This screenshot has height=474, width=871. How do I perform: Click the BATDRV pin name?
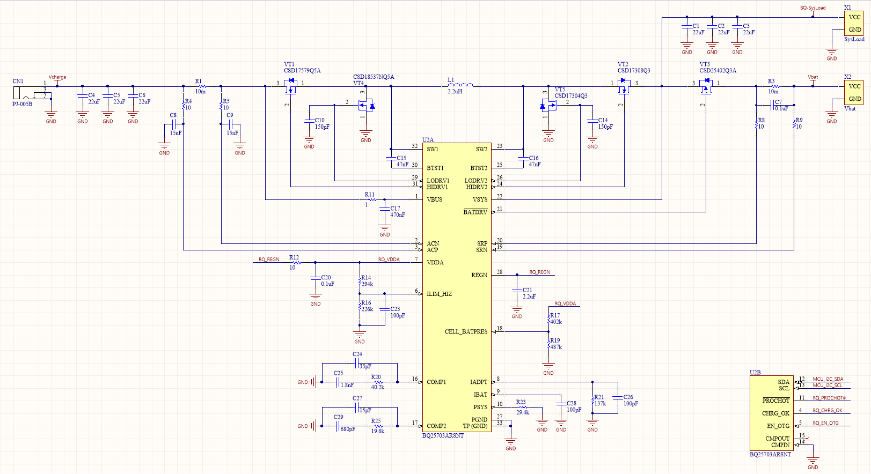475,212
